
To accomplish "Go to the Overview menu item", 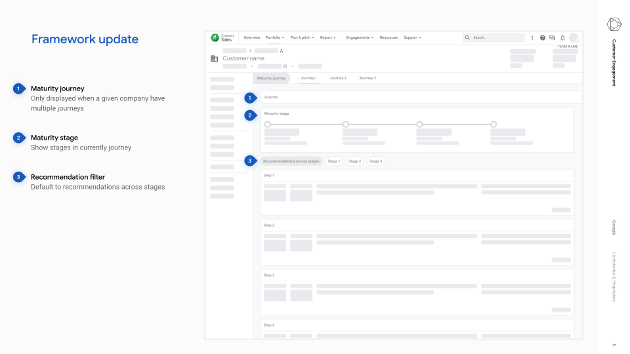I will pyautogui.click(x=252, y=38).
